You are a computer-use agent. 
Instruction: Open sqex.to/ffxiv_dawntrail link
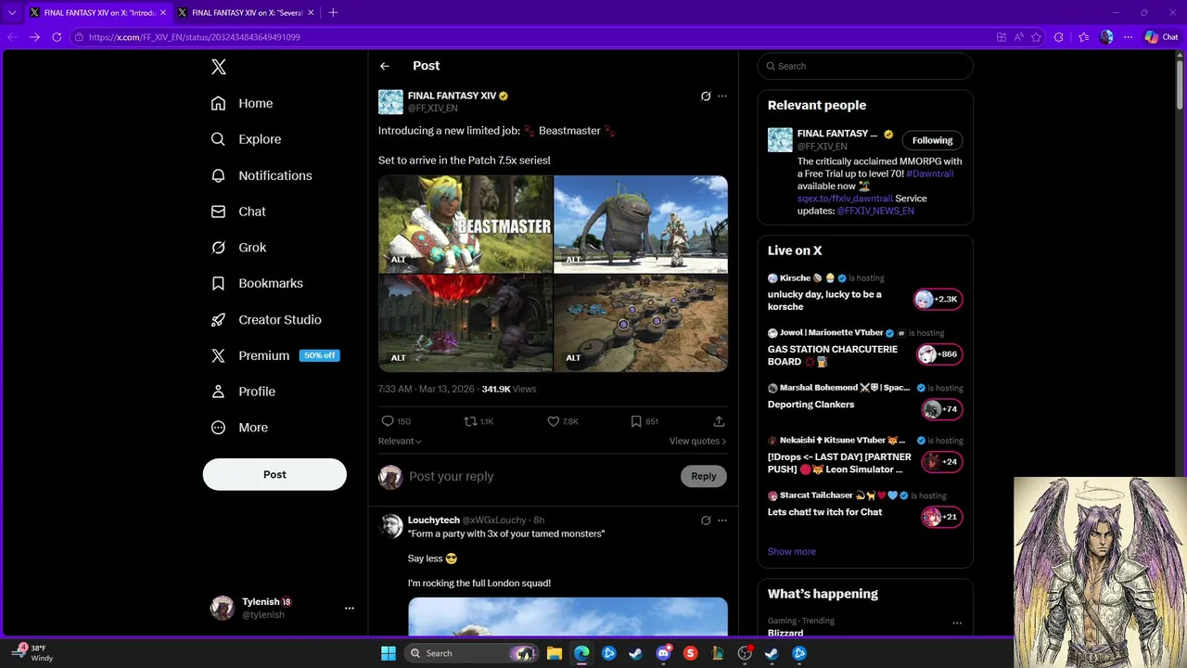[x=845, y=199]
